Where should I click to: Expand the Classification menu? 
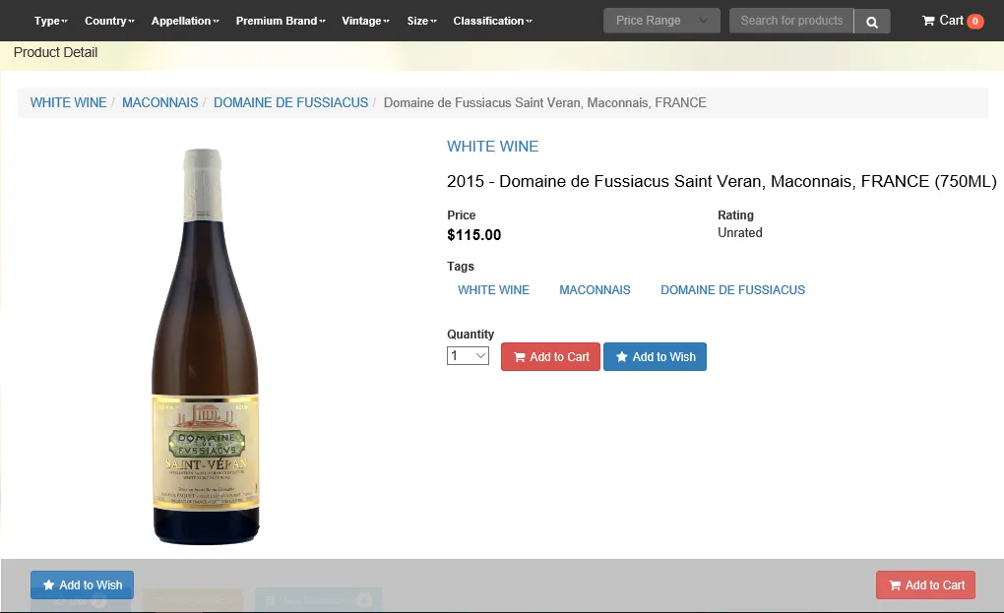coord(492,21)
